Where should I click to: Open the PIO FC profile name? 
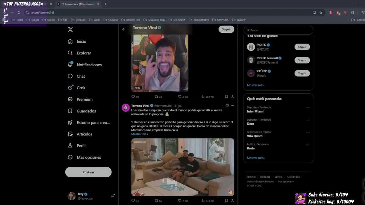coord(261,45)
